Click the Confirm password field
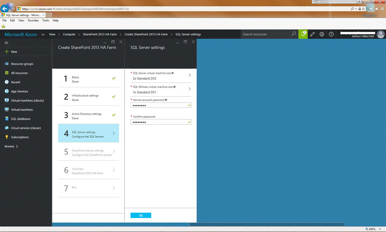This screenshot has width=386, height=232. click(159, 122)
